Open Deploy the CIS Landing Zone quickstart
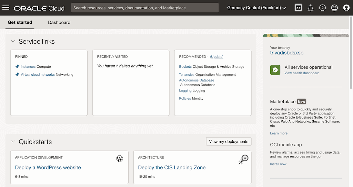The width and height of the screenshot is (353, 187). pyautogui.click(x=172, y=167)
